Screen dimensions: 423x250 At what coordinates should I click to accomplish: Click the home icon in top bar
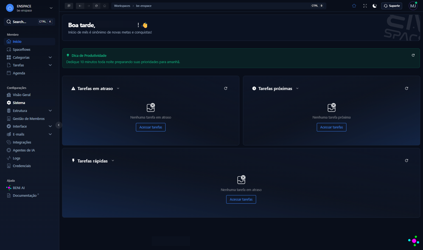(x=105, y=6)
